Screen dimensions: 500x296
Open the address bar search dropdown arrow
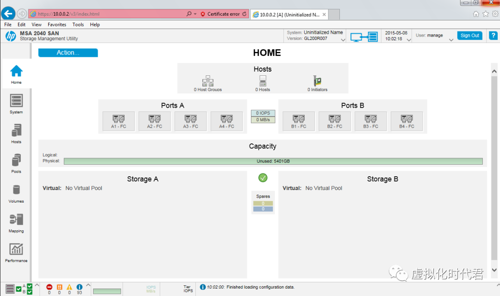[x=195, y=14]
